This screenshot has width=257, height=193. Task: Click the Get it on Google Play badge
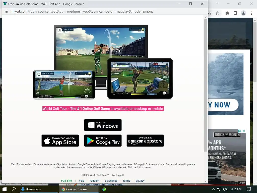(103, 141)
